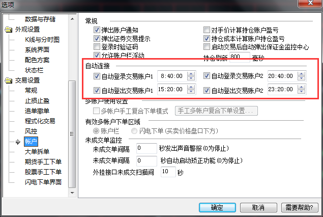Screen dimensions: 323x217
Task: Open 闪电下单界面 settings
Action: click(43, 182)
